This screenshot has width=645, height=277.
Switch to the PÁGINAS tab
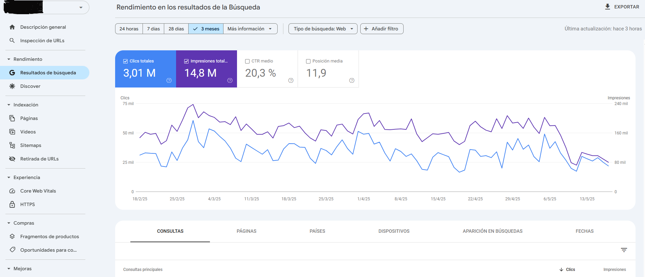pyautogui.click(x=246, y=231)
